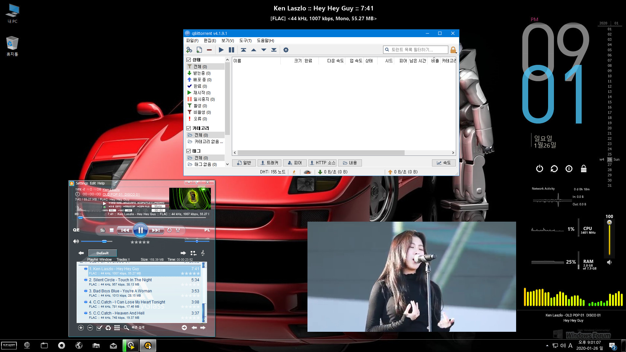Screen dimensions: 626x352
Task: Click the stop button in AIMP player
Action: [112, 230]
